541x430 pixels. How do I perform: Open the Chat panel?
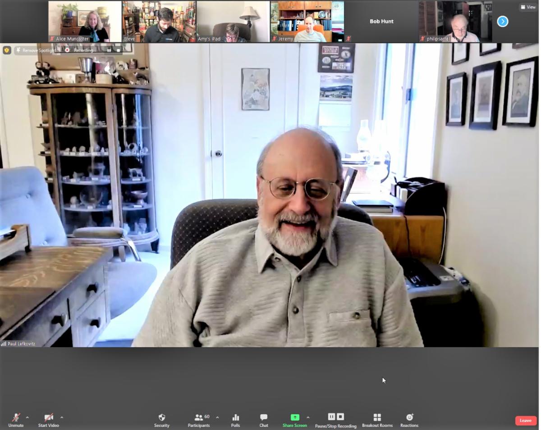(264, 420)
